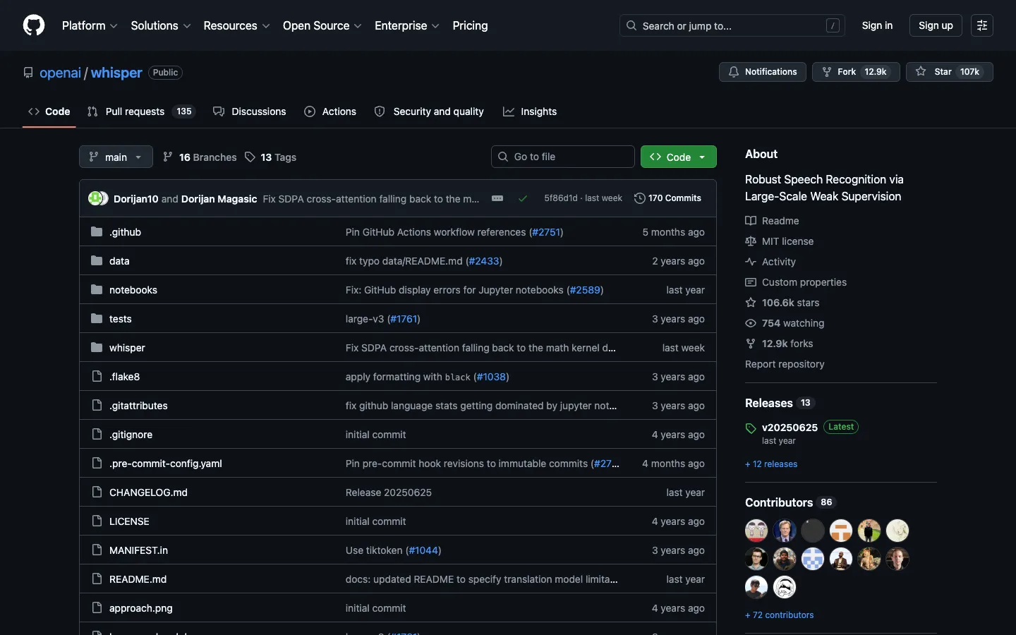Viewport: 1016px width, 635px height.
Task: Open the main branch selector dropdown
Action: (x=116, y=157)
